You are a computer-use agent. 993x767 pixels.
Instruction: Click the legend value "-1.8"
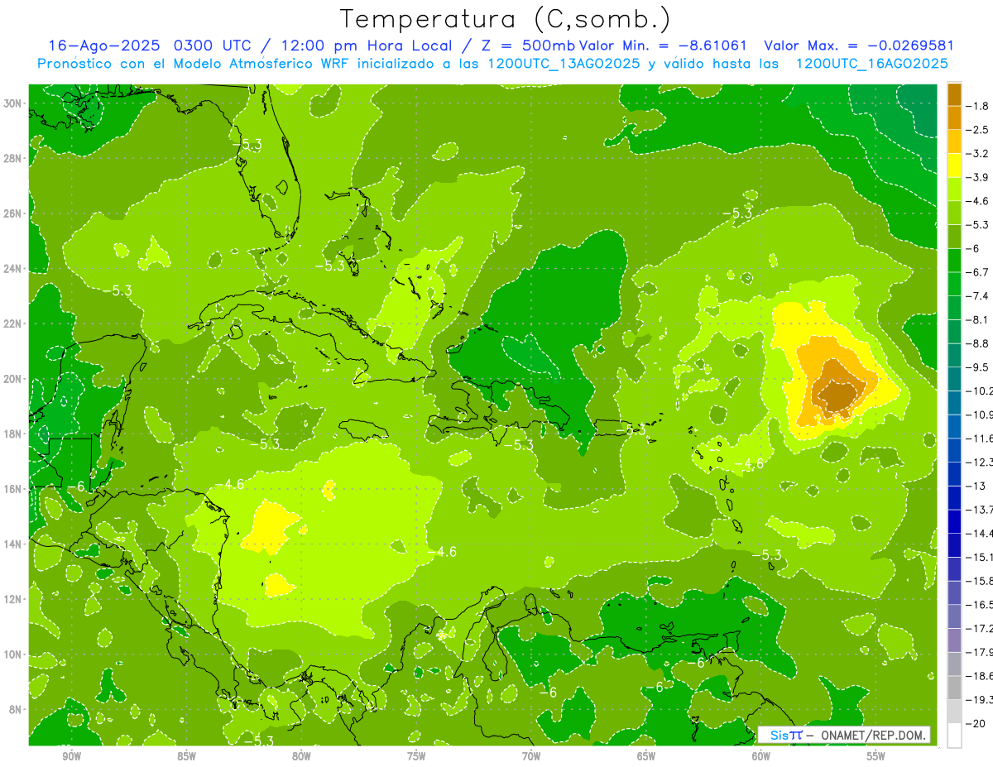tap(978, 106)
